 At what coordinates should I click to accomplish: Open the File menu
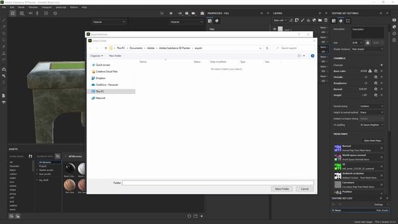[x=4, y=7]
